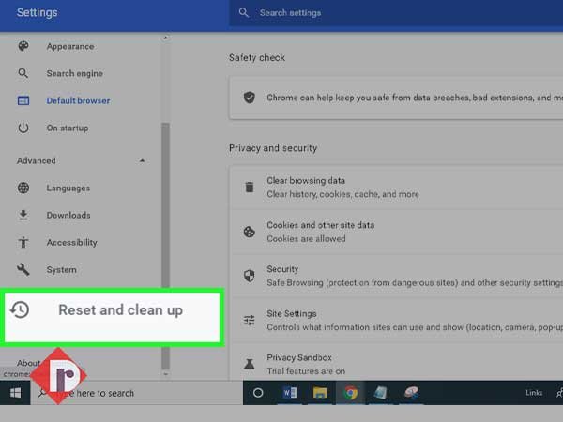
Task: Select Default browser in the sidebar
Action: pos(78,100)
